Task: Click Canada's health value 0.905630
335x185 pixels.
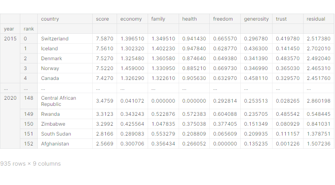Action: point(194,78)
